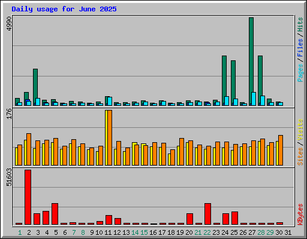This screenshot has height=239, width=307.
Task: Click the red KBytes bar for day 5
Action: coord(55,214)
